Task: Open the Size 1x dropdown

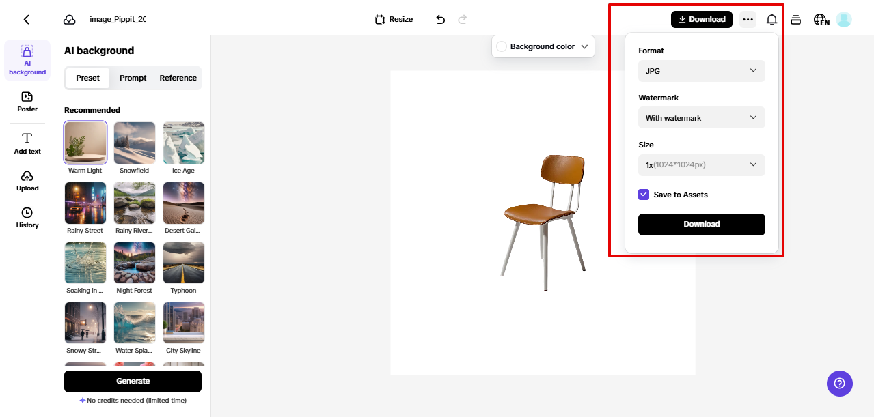Action: point(702,164)
